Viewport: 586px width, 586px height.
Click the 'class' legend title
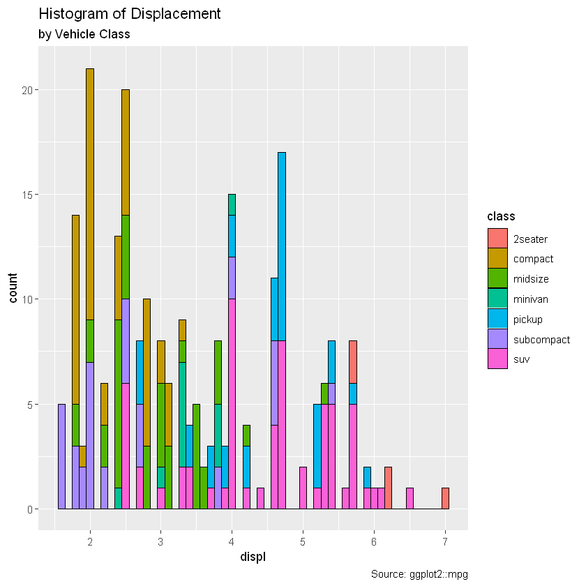pyautogui.click(x=501, y=216)
